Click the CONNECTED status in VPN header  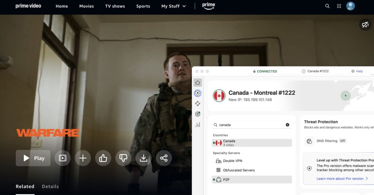point(265,71)
